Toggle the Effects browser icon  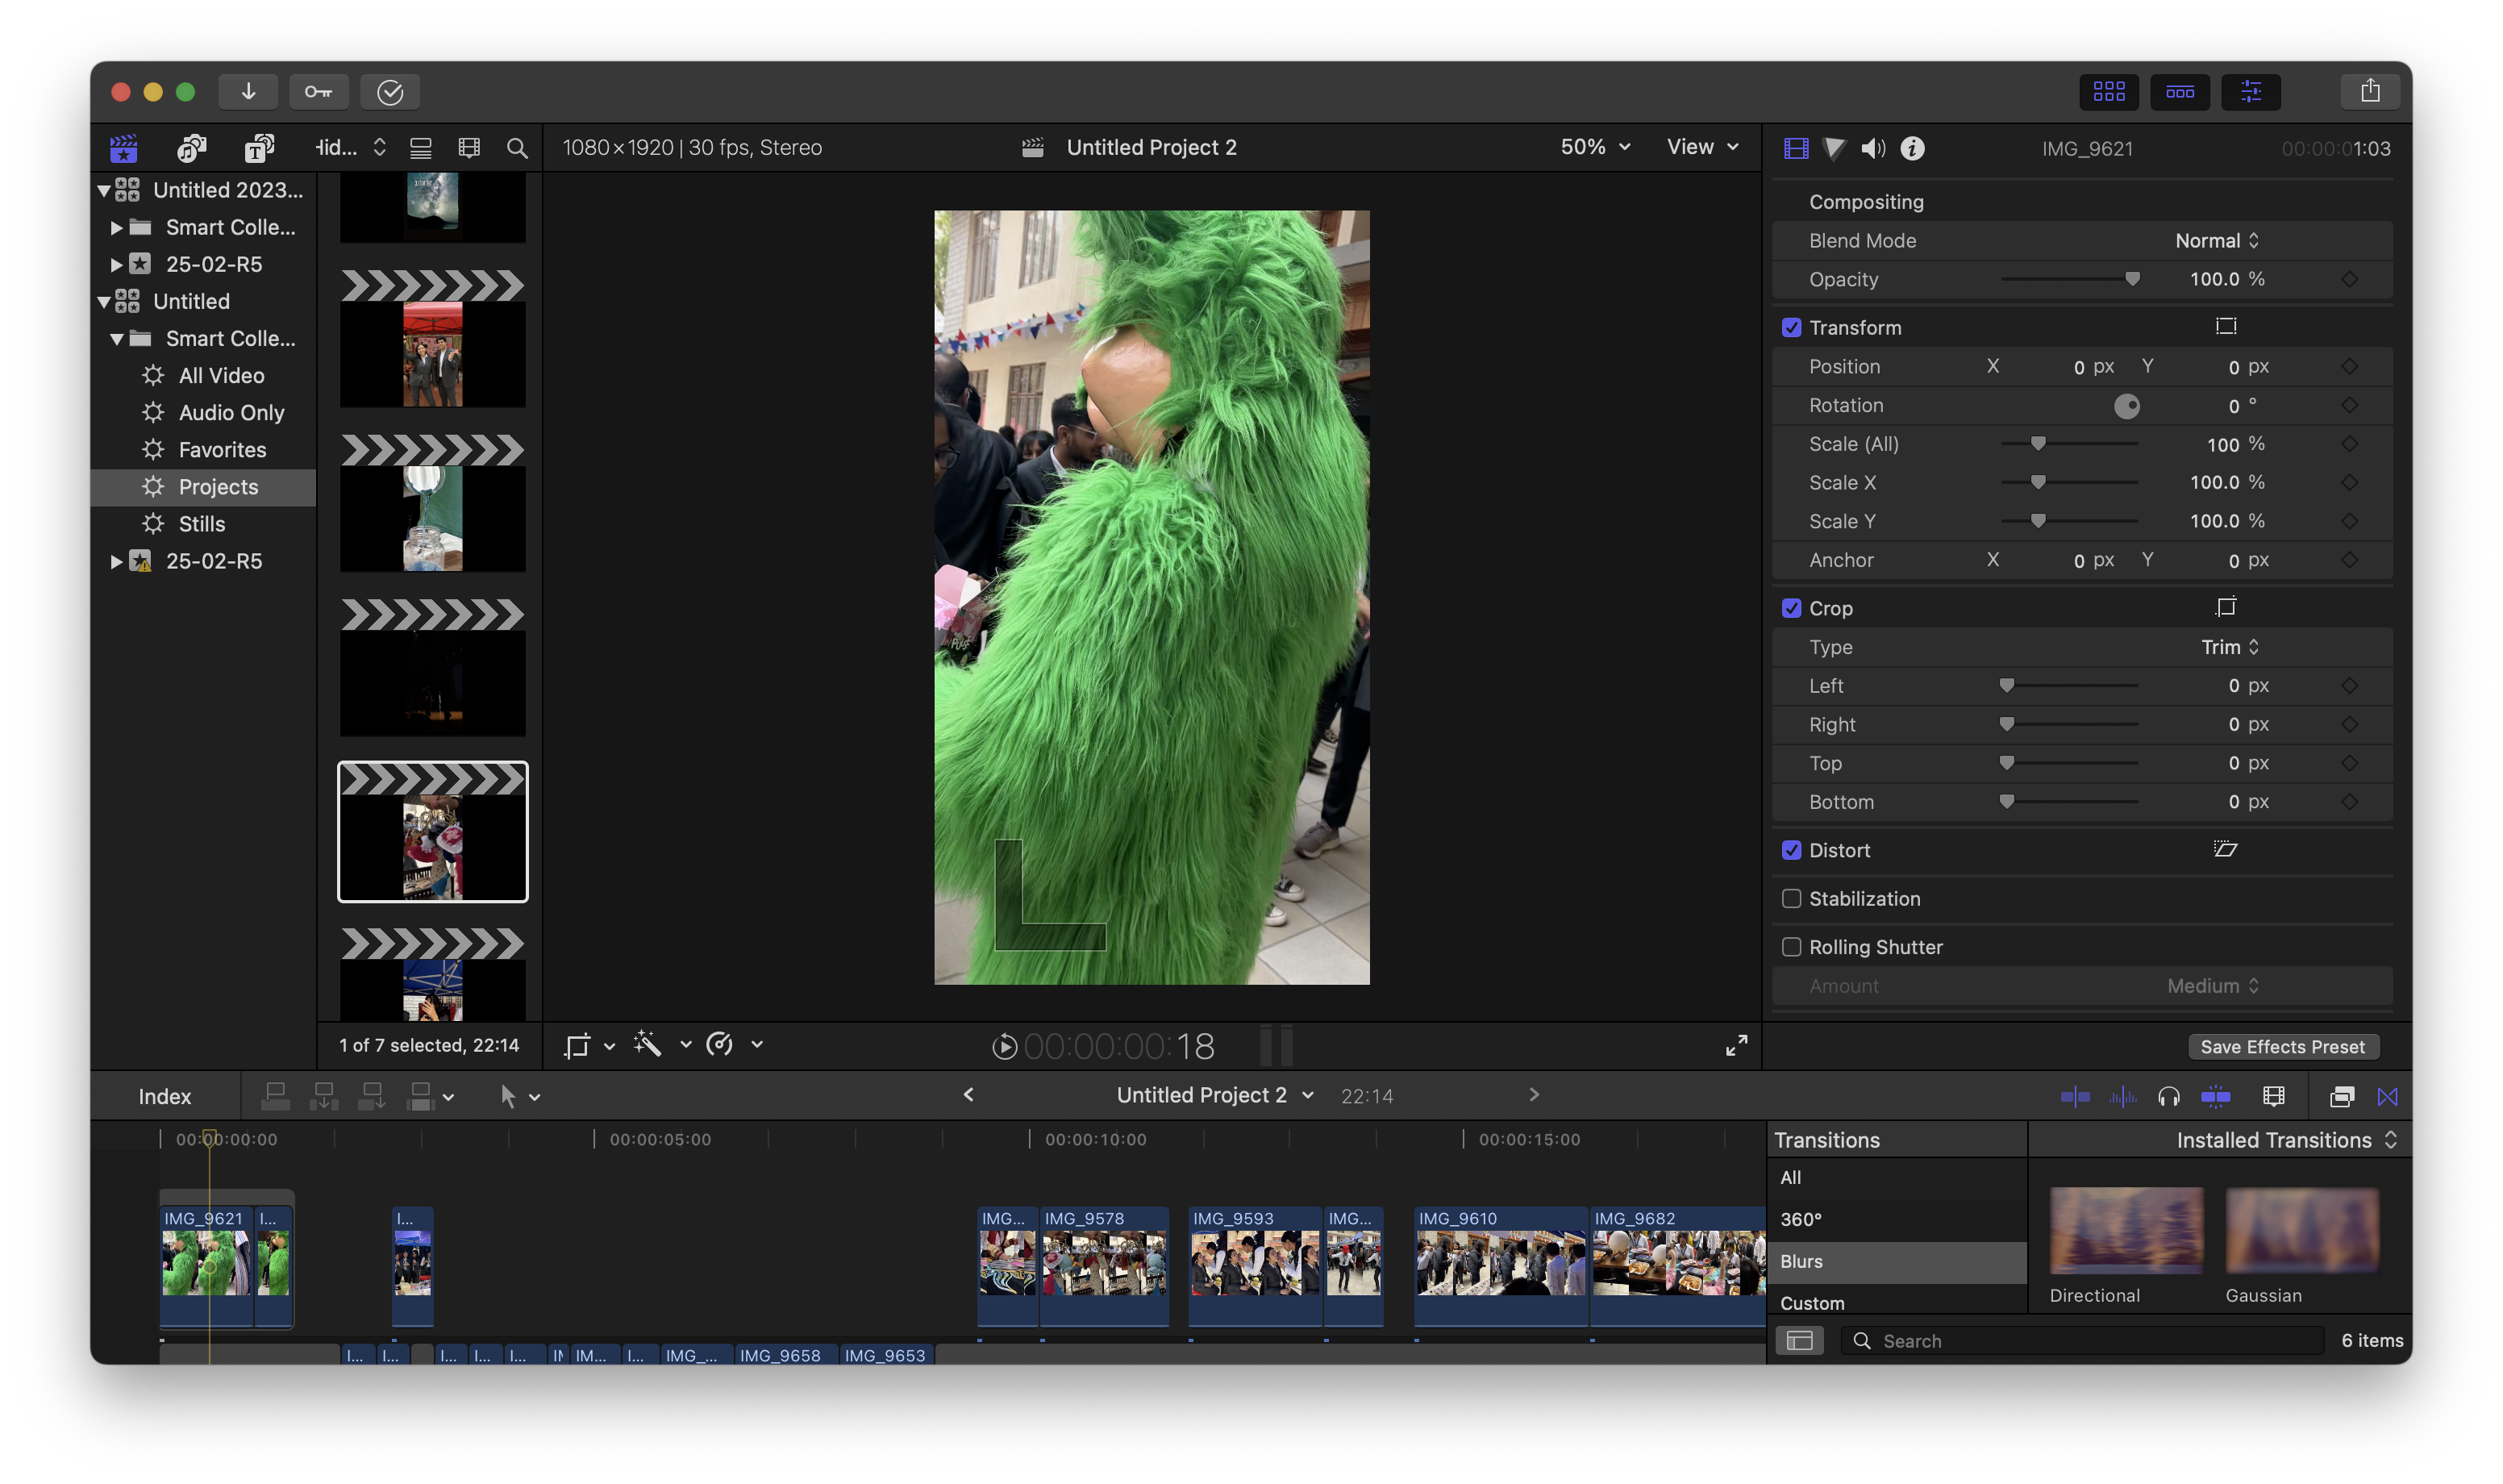(2341, 1096)
